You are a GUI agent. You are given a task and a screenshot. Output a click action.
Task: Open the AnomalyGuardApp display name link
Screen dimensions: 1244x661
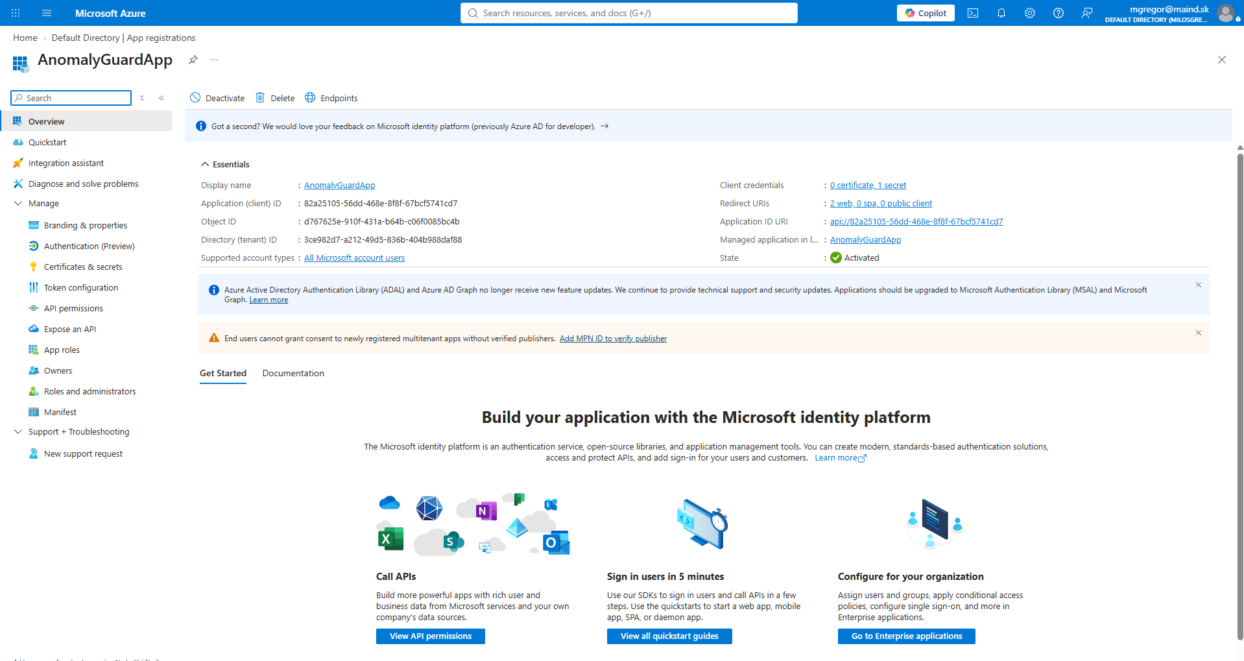pyautogui.click(x=339, y=186)
